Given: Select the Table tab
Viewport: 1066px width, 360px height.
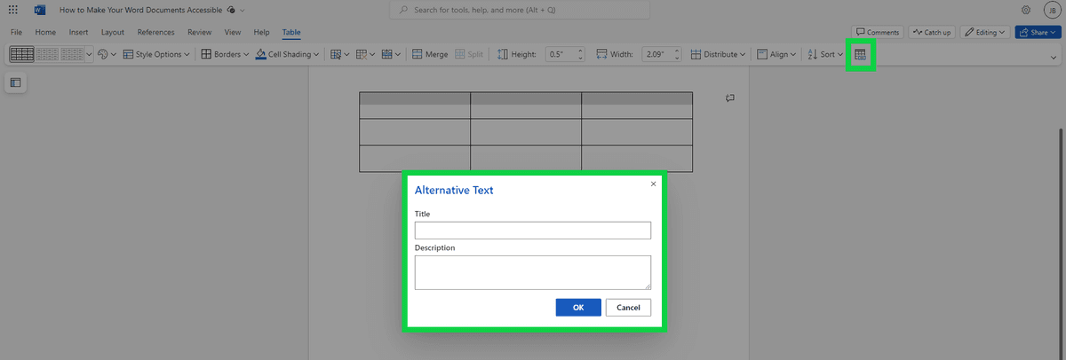Looking at the screenshot, I should (291, 32).
